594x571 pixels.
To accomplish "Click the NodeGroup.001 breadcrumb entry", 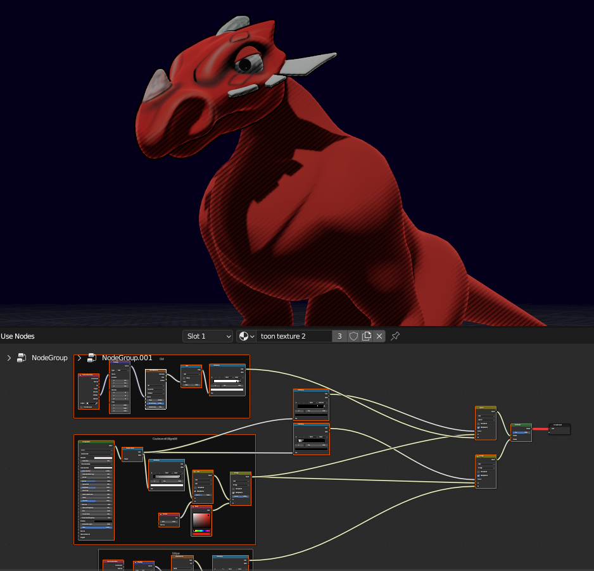I will click(127, 358).
